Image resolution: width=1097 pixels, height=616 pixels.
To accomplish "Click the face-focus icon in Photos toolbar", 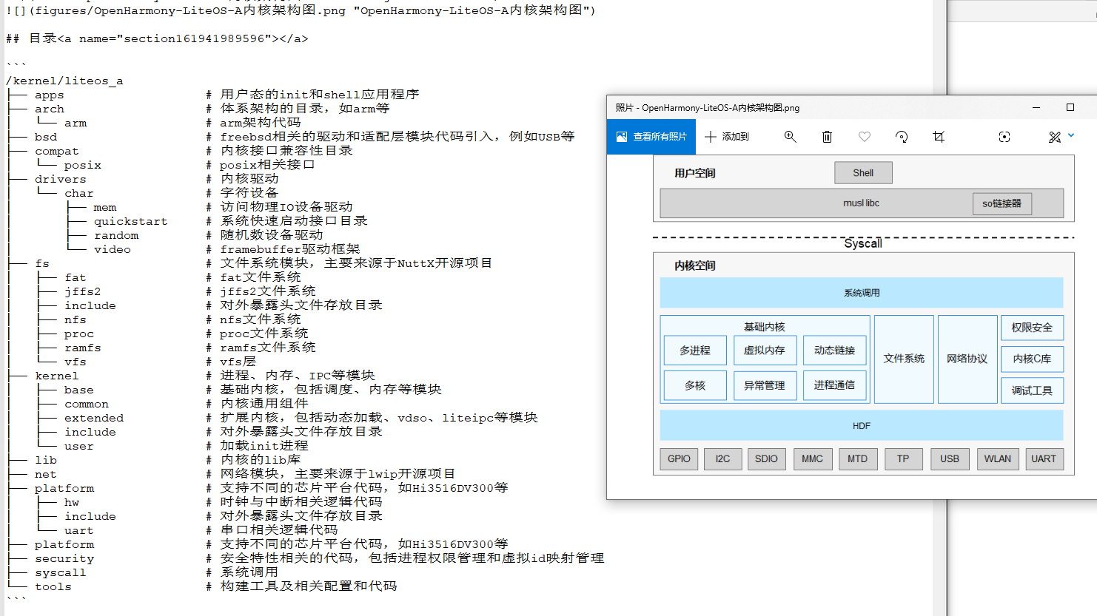I will coord(1004,137).
